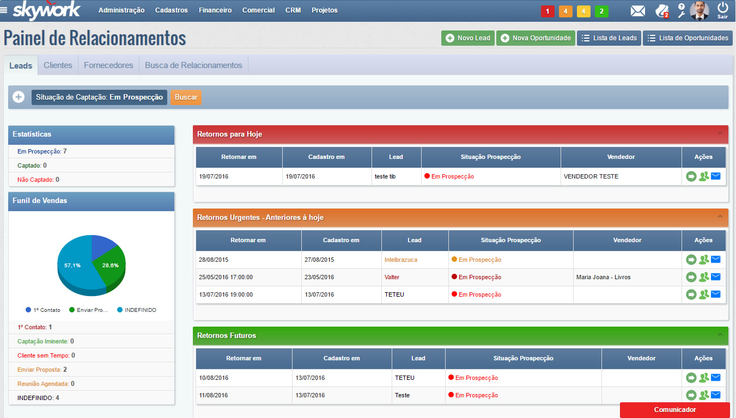The image size is (736, 418).
Task: Open the red Comunicador bar
Action: (x=675, y=410)
